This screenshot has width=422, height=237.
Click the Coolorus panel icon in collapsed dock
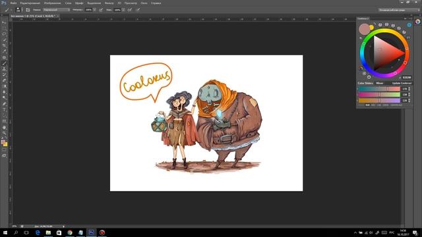coord(417,22)
